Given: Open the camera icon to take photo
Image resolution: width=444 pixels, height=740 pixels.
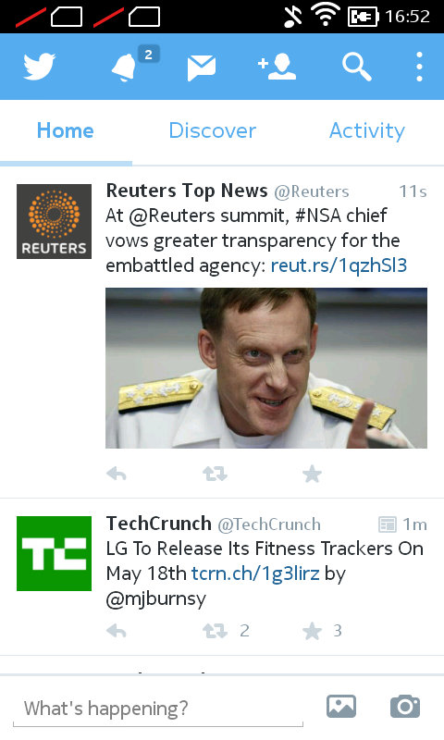Looking at the screenshot, I should click(x=405, y=706).
